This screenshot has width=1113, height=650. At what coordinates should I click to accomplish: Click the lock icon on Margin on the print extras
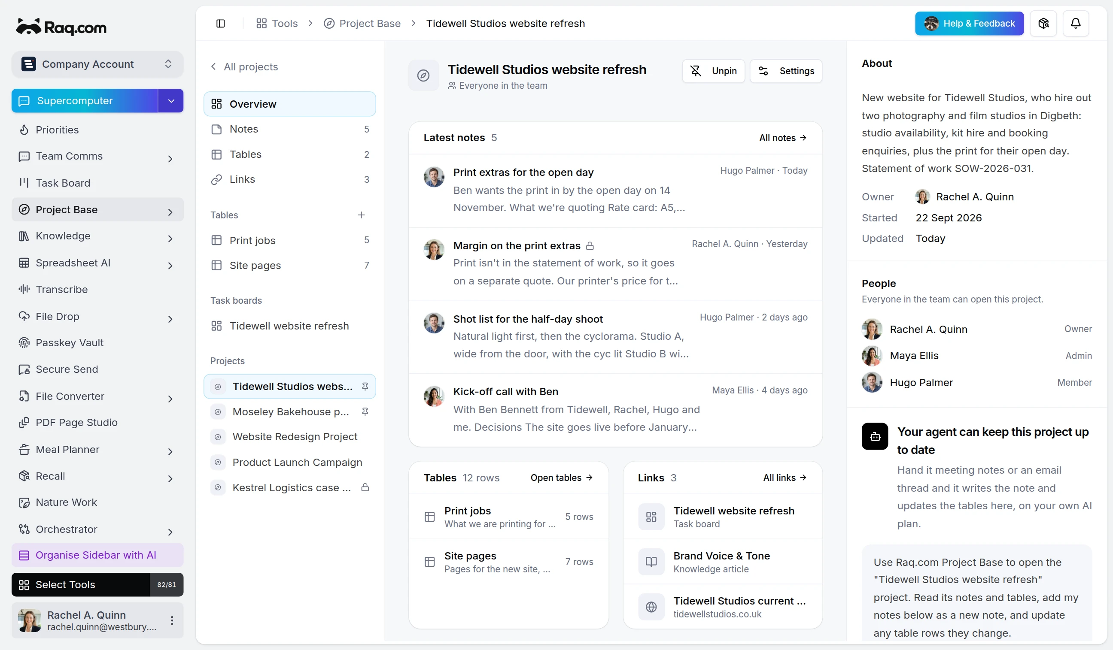click(590, 246)
